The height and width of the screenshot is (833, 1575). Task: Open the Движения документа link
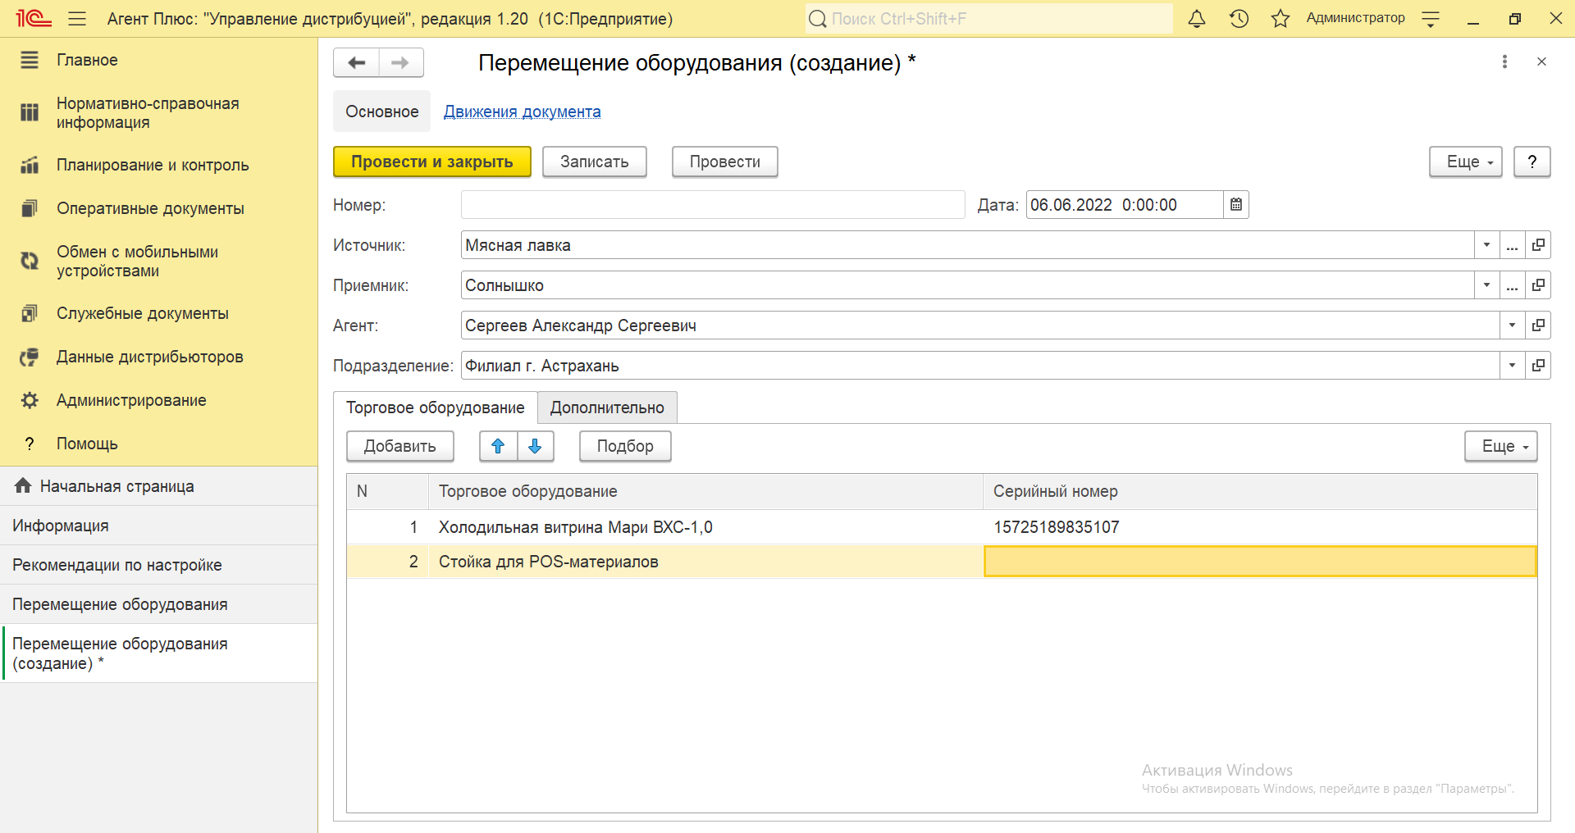522,112
